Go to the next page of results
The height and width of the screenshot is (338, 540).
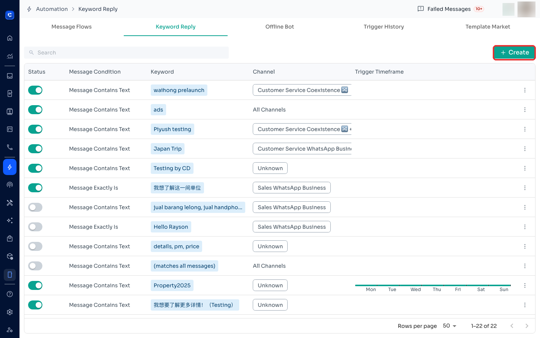[x=526, y=326]
